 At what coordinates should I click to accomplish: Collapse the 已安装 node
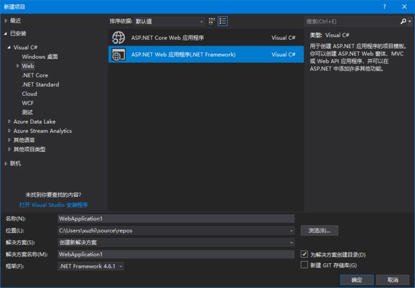(5, 34)
